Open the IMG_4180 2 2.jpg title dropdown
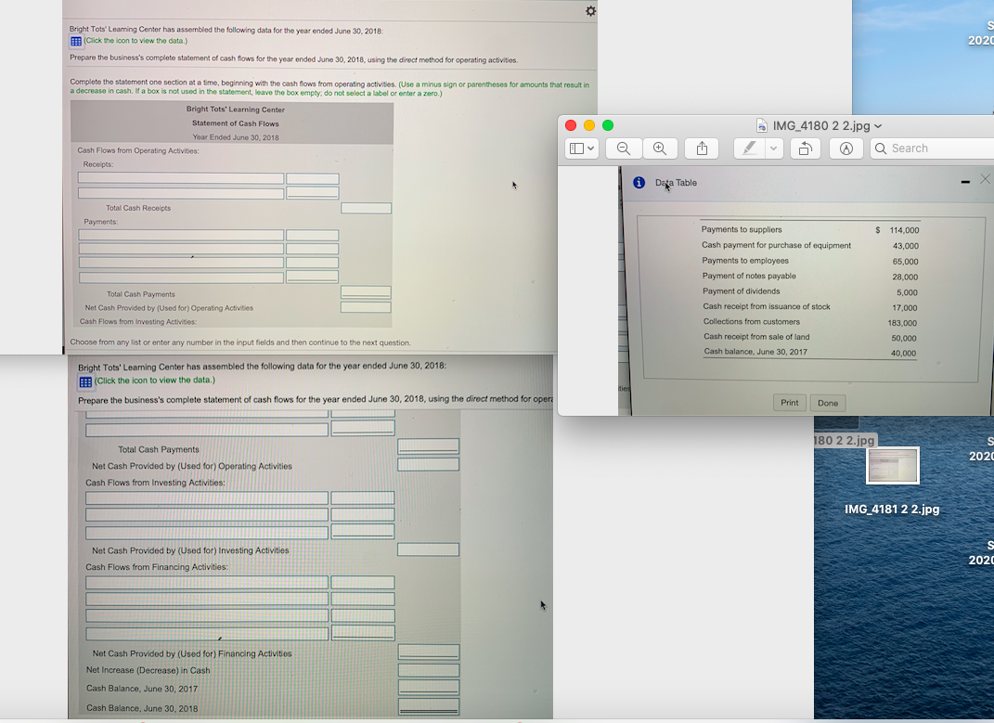 pyautogui.click(x=878, y=126)
